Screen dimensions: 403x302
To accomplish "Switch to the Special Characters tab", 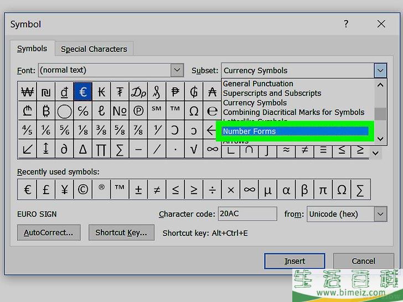I will [x=94, y=49].
